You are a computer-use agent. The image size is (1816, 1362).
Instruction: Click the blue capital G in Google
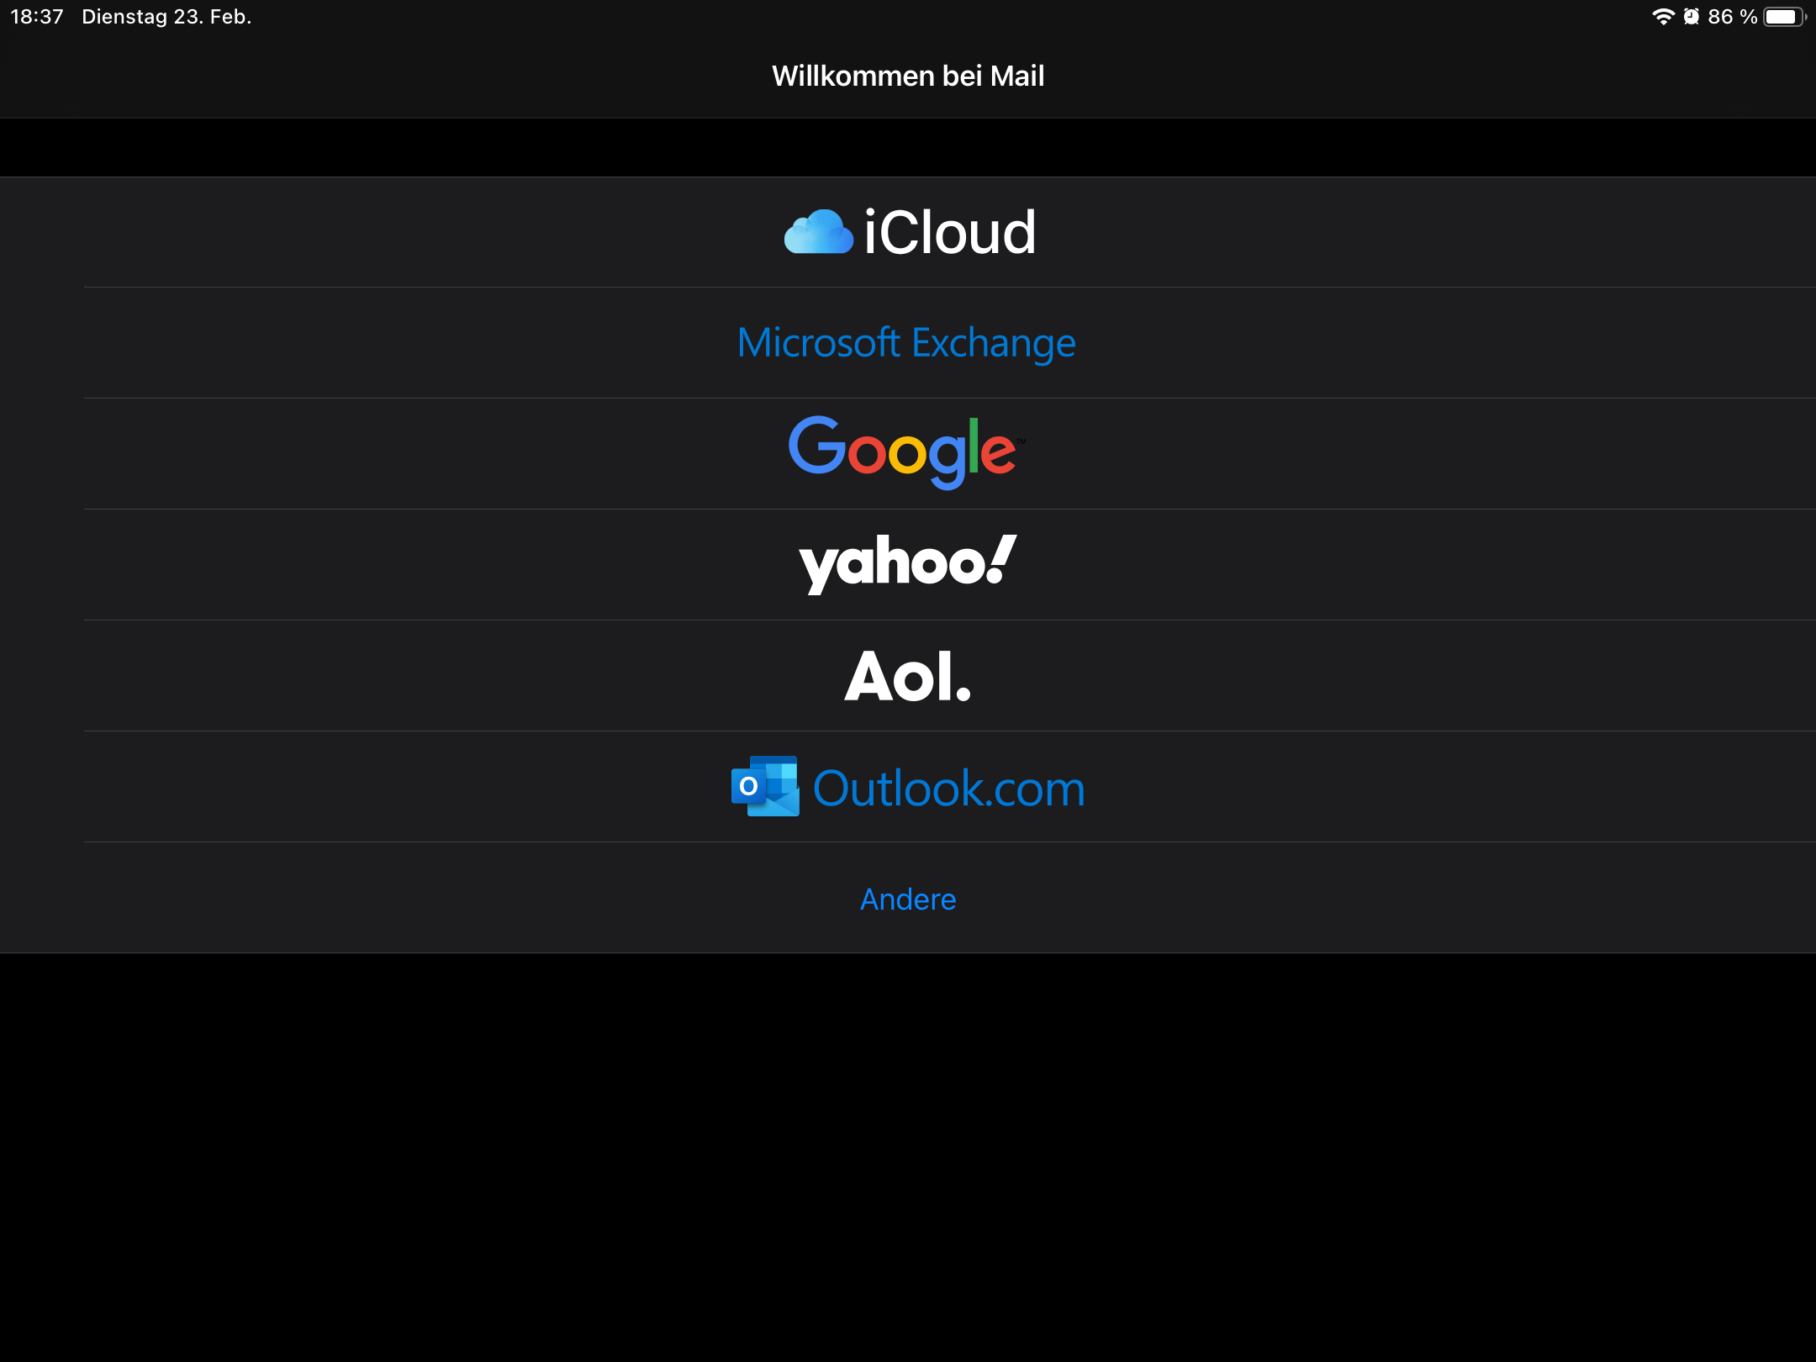click(x=816, y=446)
